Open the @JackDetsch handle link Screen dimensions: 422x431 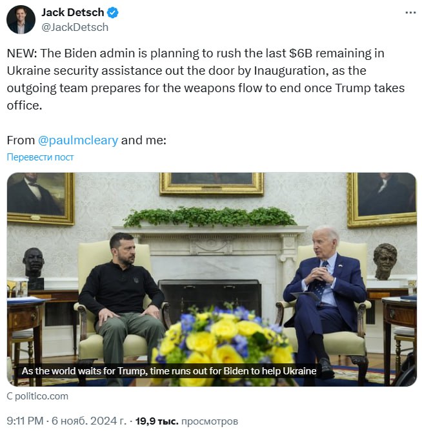coord(75,27)
